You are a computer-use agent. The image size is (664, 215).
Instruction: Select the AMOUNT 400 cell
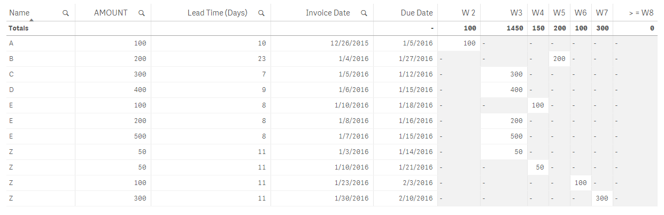coord(139,90)
